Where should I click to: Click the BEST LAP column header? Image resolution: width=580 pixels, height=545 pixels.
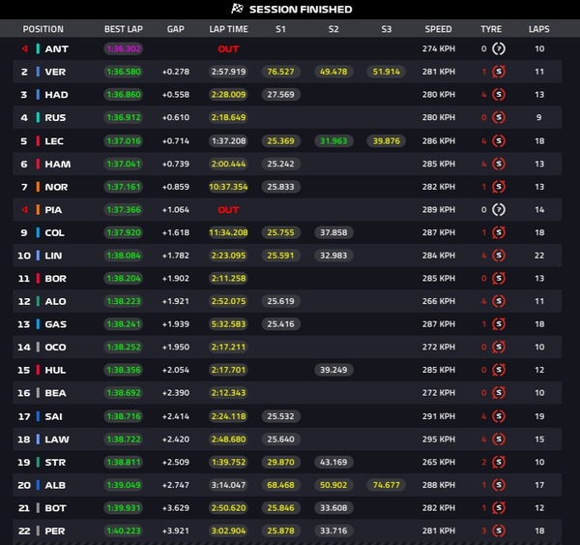tap(123, 29)
